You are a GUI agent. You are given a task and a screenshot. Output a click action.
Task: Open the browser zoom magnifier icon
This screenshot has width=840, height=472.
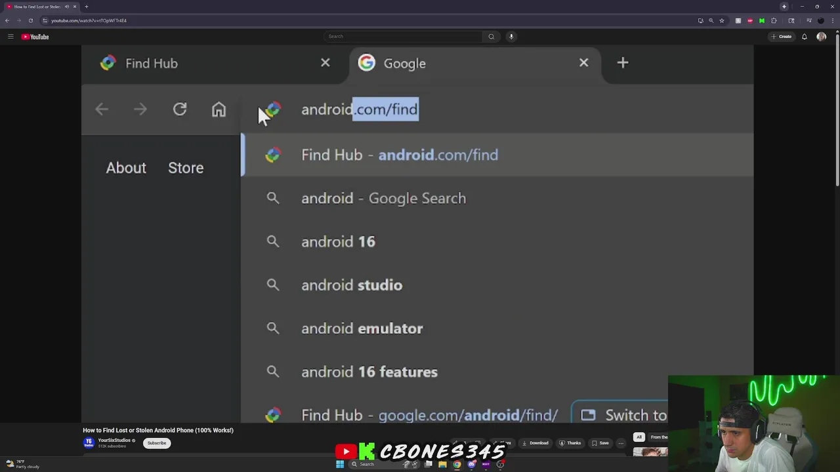pyautogui.click(x=711, y=20)
